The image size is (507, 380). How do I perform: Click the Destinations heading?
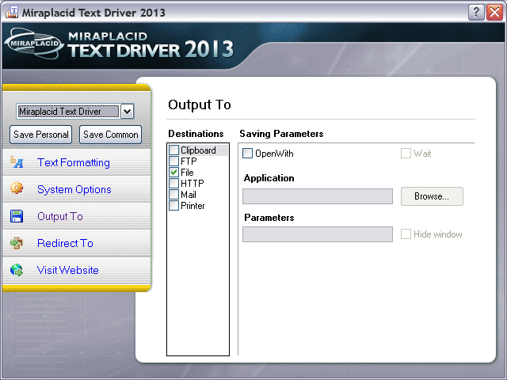tap(196, 134)
